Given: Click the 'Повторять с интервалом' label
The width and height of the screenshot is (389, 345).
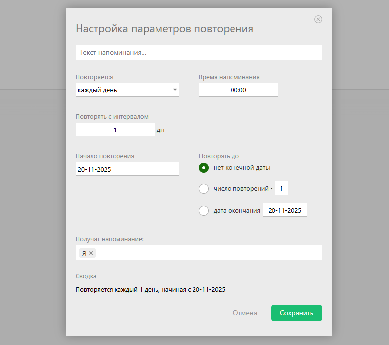Looking at the screenshot, I should [112, 117].
